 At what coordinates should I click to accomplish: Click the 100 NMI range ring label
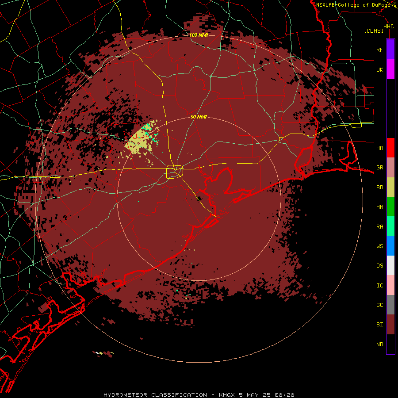(199, 35)
